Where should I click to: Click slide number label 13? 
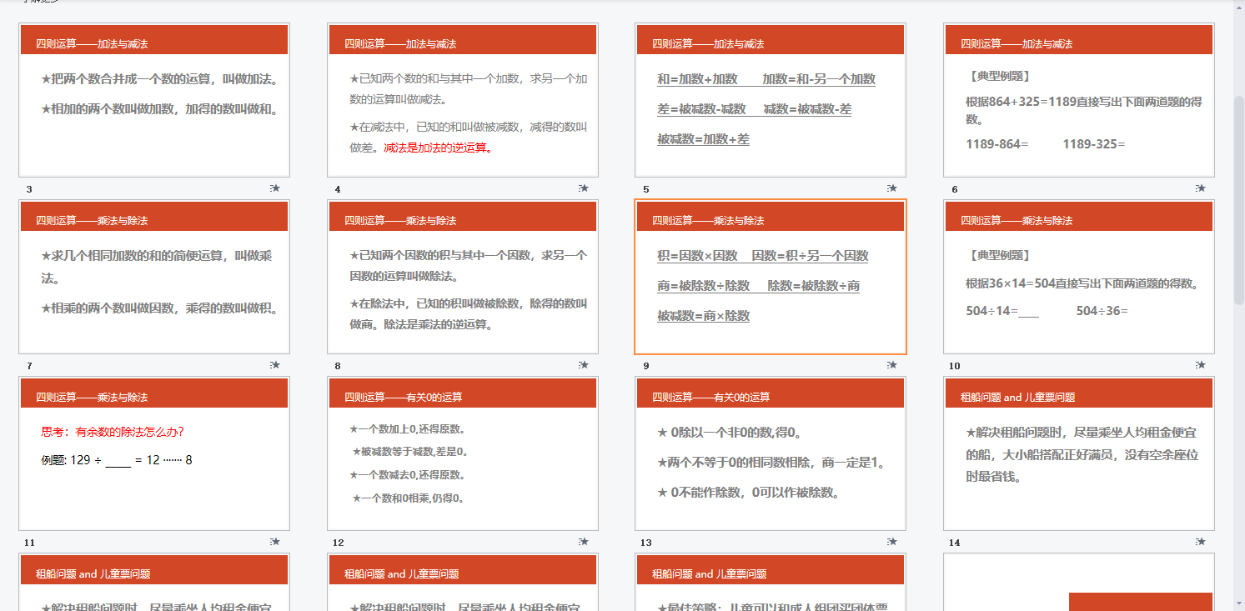pyautogui.click(x=646, y=543)
